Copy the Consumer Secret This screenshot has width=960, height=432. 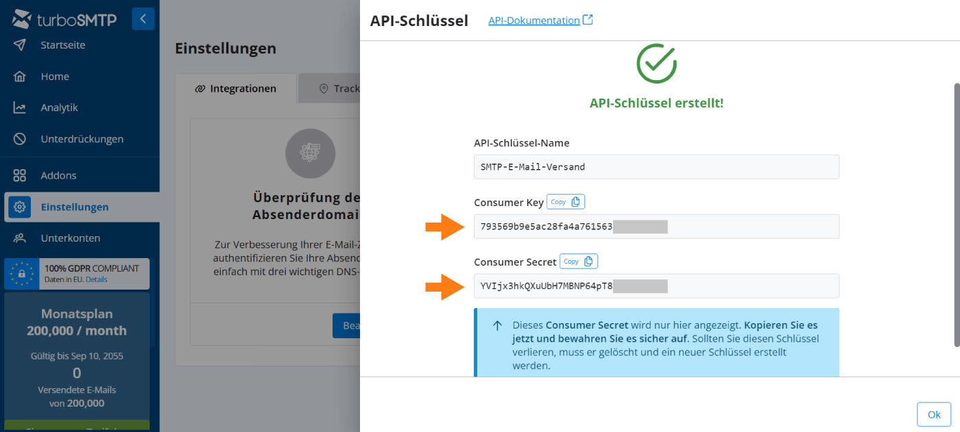click(x=579, y=262)
